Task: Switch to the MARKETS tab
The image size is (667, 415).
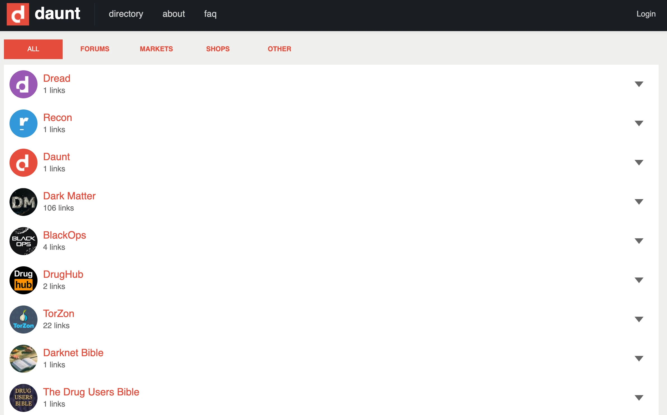Action: click(x=156, y=49)
